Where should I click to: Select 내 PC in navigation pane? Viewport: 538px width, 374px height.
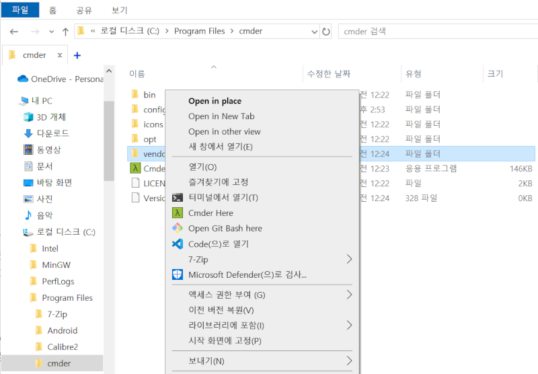(36, 100)
